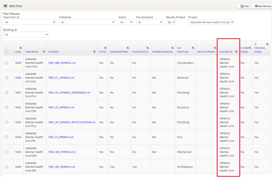Click search icon in ISFEDERATEDMODEL header
The image size is (272, 178).
(173, 48)
